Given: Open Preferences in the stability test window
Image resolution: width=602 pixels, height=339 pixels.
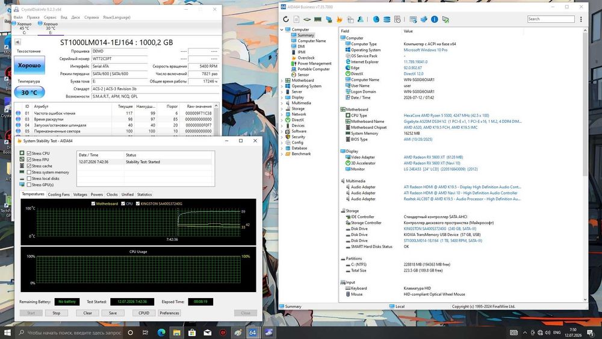Looking at the screenshot, I should click(x=169, y=313).
